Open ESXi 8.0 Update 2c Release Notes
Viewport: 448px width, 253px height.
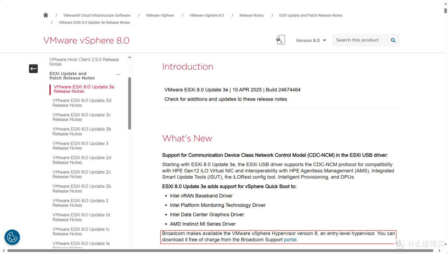click(81, 174)
